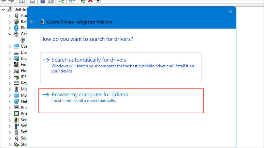
Task: Click the Network adapters icon
Action: click(x=16, y=101)
